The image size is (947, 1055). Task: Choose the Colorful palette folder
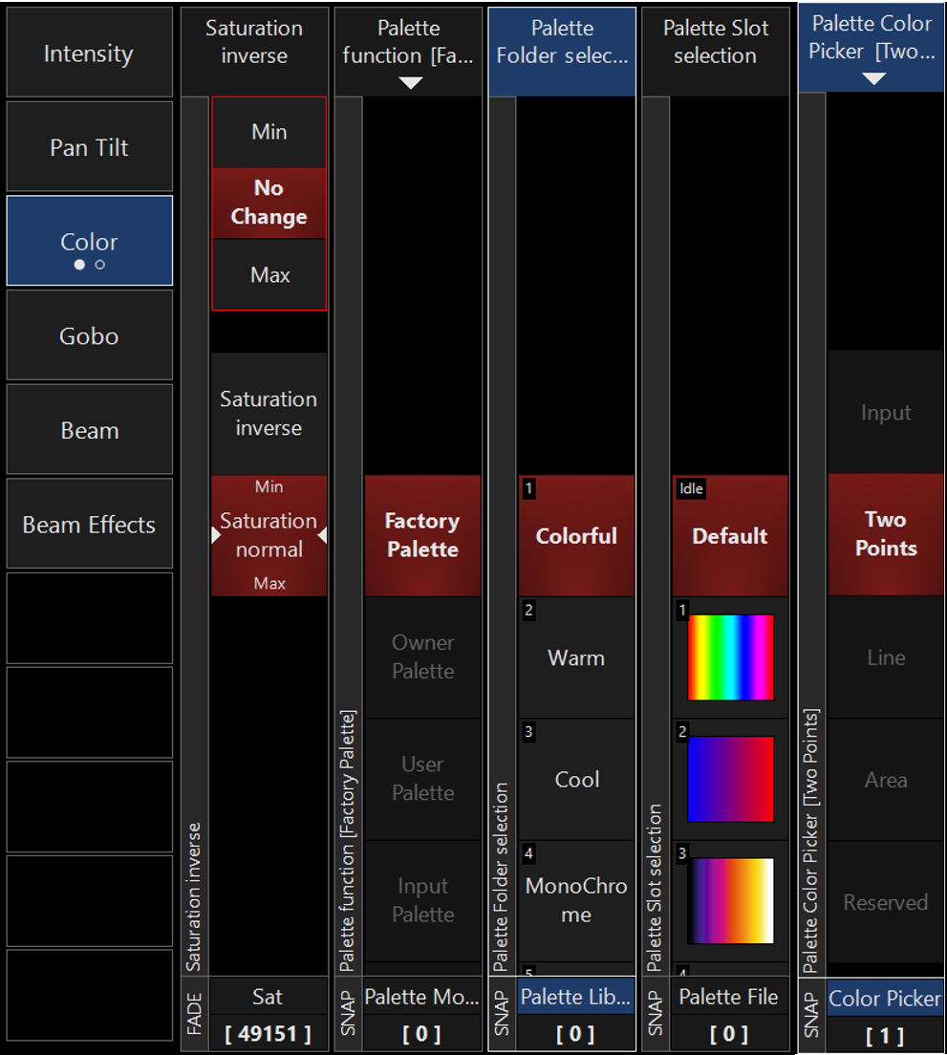click(x=576, y=535)
